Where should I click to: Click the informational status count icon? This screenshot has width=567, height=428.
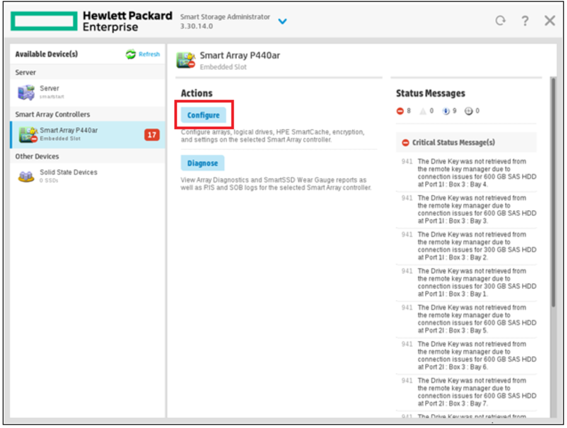pyautogui.click(x=445, y=111)
